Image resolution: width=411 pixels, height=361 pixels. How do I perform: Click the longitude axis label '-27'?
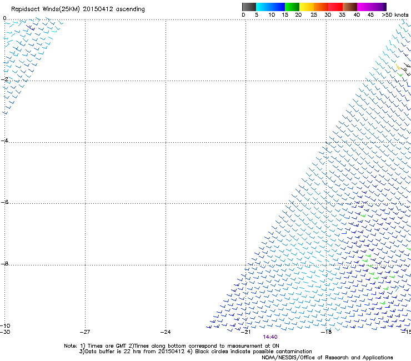tap(85, 332)
